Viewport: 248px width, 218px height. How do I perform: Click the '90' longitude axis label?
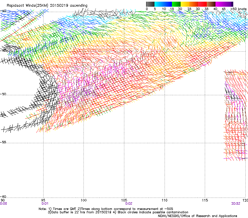click(3, 201)
